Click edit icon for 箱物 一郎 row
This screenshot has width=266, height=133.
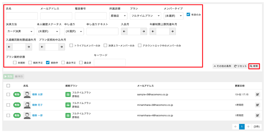257,116
